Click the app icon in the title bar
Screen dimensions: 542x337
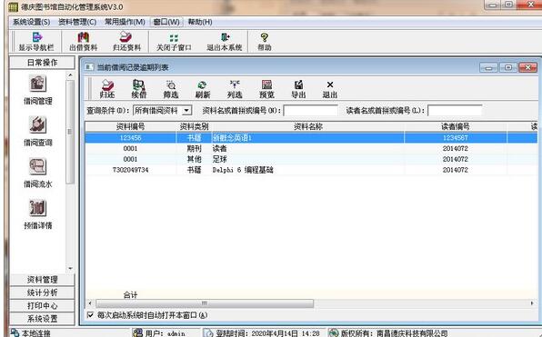point(13,6)
